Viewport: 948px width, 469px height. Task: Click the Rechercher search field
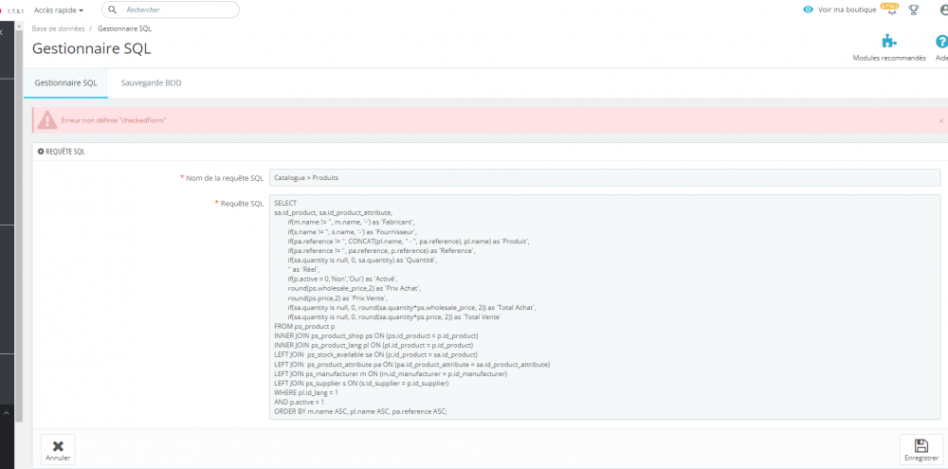[171, 9]
